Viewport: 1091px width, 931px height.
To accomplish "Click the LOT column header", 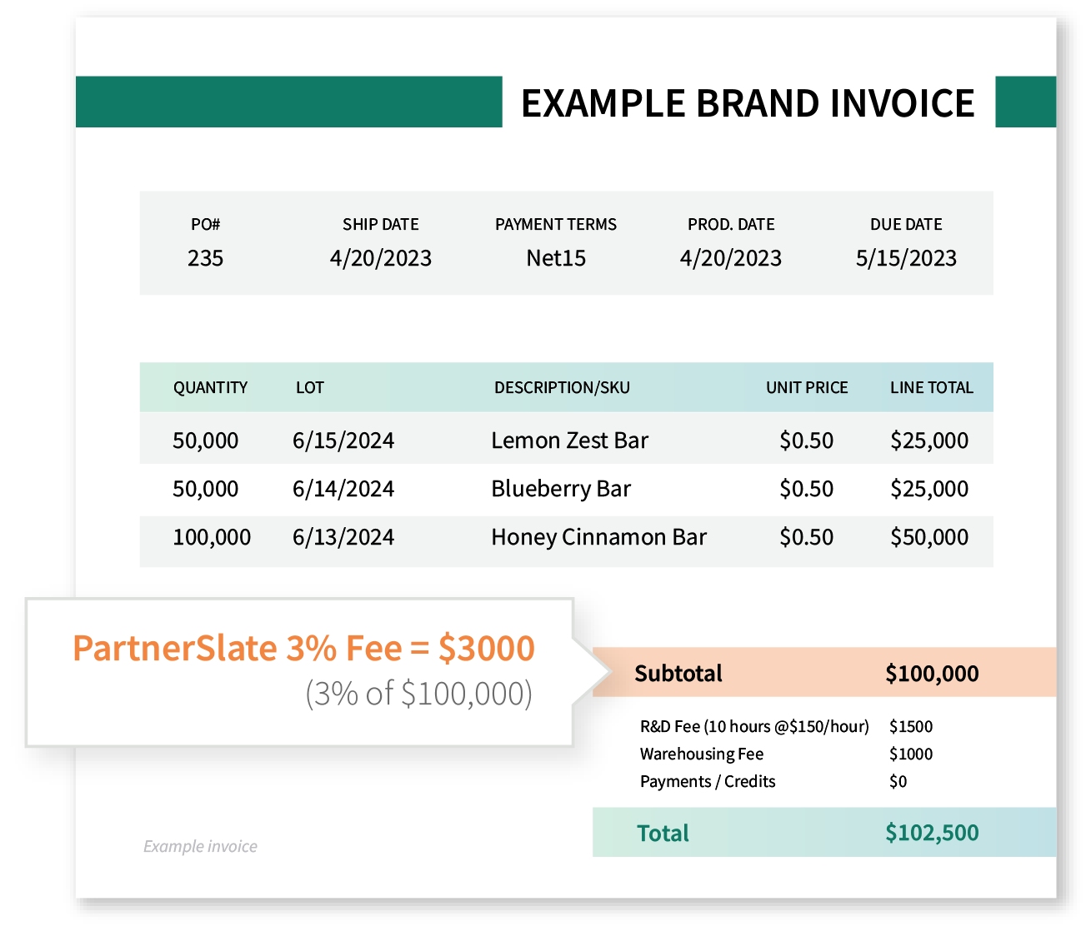I will point(310,387).
